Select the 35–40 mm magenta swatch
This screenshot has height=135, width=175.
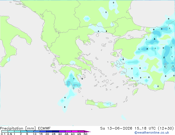pyautogui.click(x=68, y=131)
